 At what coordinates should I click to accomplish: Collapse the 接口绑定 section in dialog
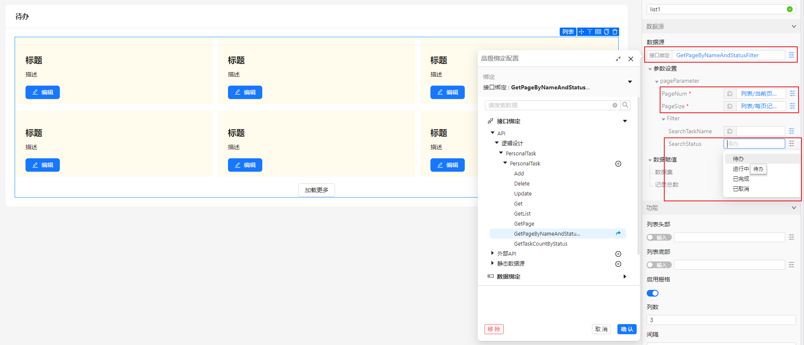625,121
